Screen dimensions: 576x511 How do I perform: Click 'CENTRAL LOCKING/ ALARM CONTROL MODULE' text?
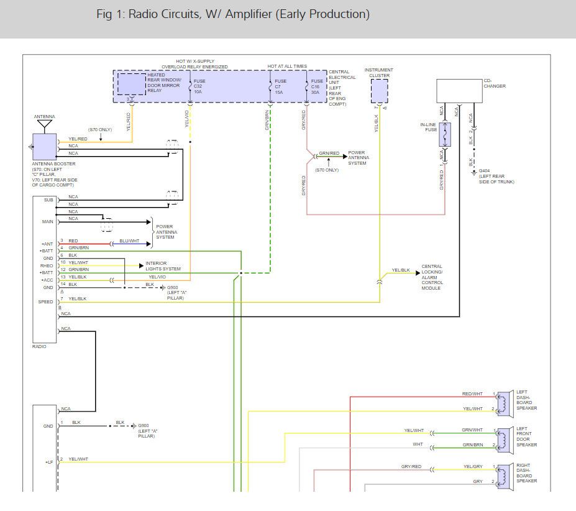point(432,277)
